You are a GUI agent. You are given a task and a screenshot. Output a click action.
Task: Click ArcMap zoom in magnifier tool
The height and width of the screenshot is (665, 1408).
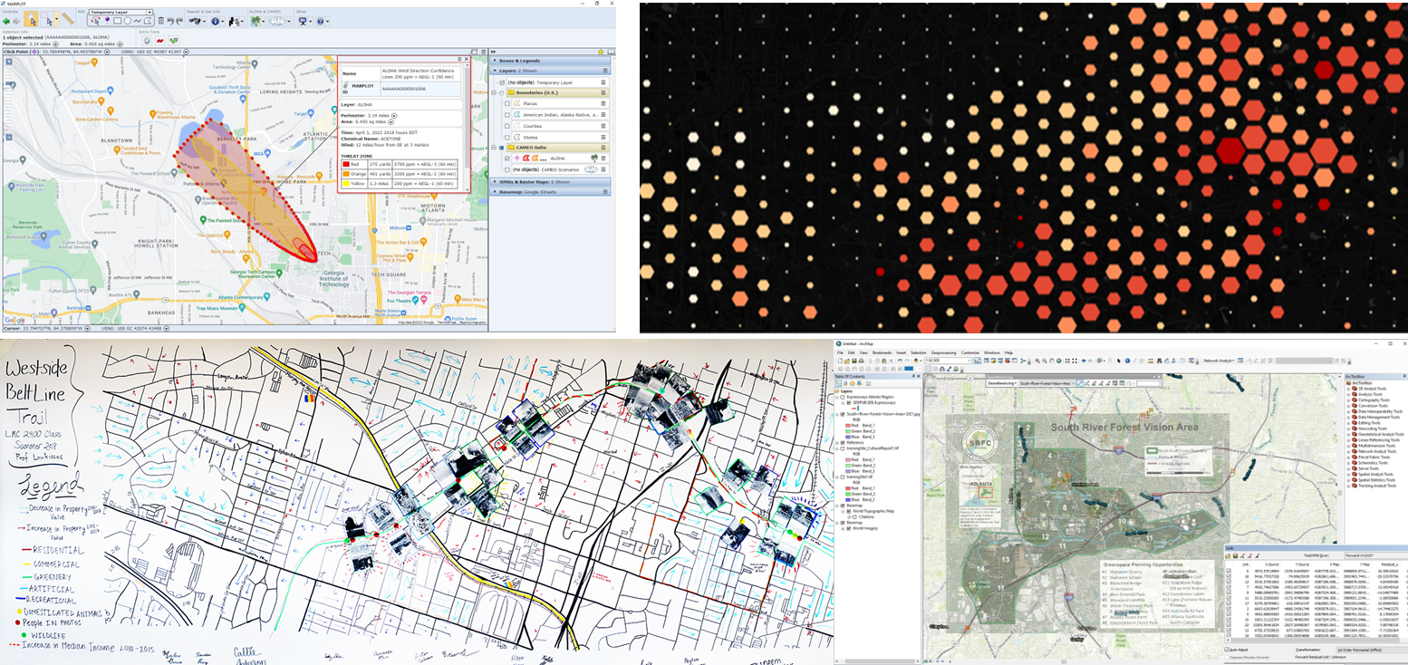(1037, 361)
